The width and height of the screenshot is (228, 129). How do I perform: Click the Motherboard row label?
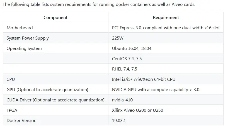[x=20, y=28]
